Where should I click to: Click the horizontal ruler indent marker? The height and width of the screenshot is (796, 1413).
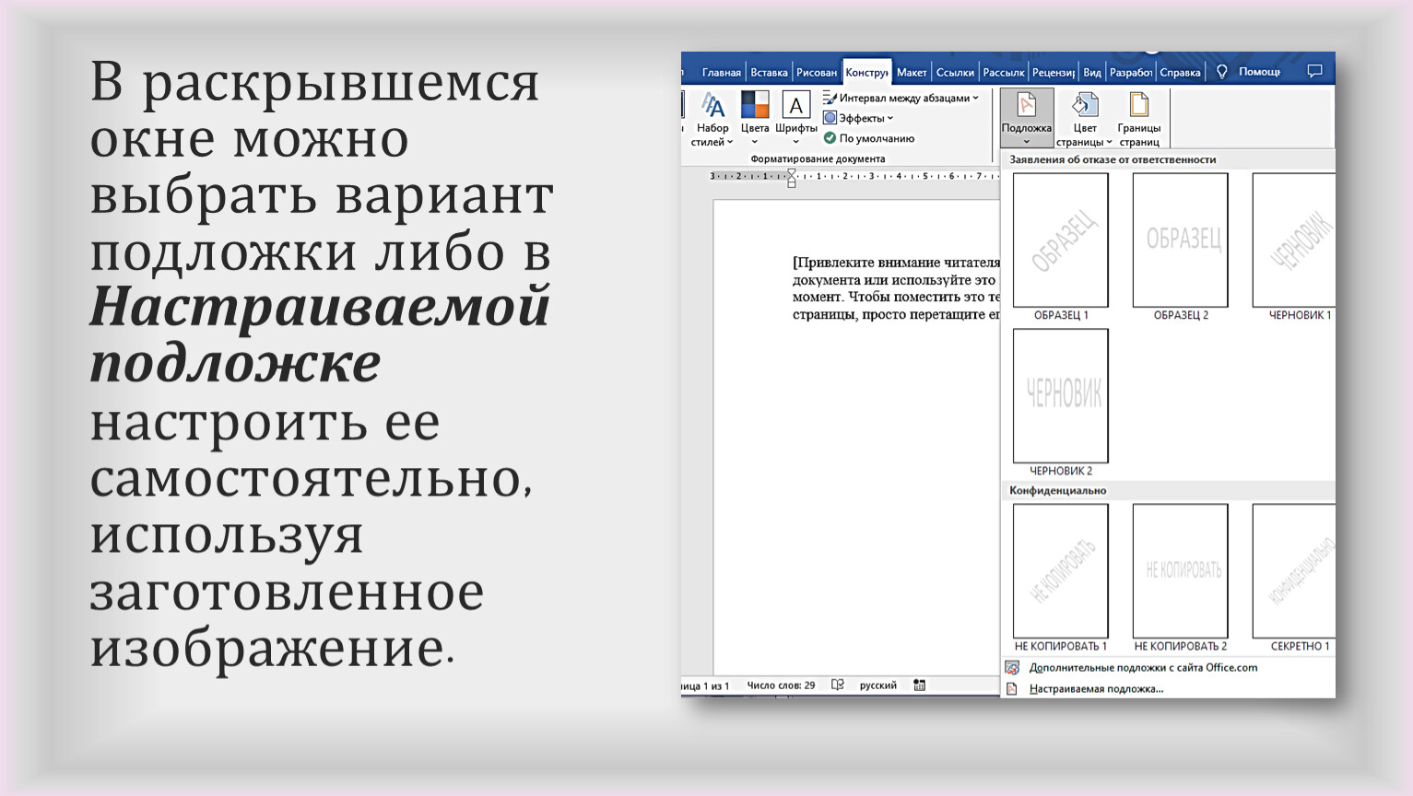(x=792, y=178)
